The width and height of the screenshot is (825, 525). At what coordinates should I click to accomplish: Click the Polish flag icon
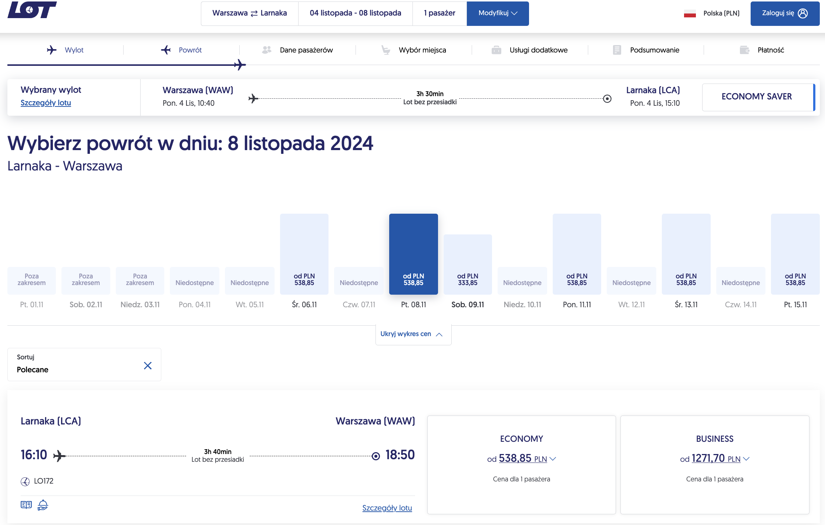[x=690, y=13]
